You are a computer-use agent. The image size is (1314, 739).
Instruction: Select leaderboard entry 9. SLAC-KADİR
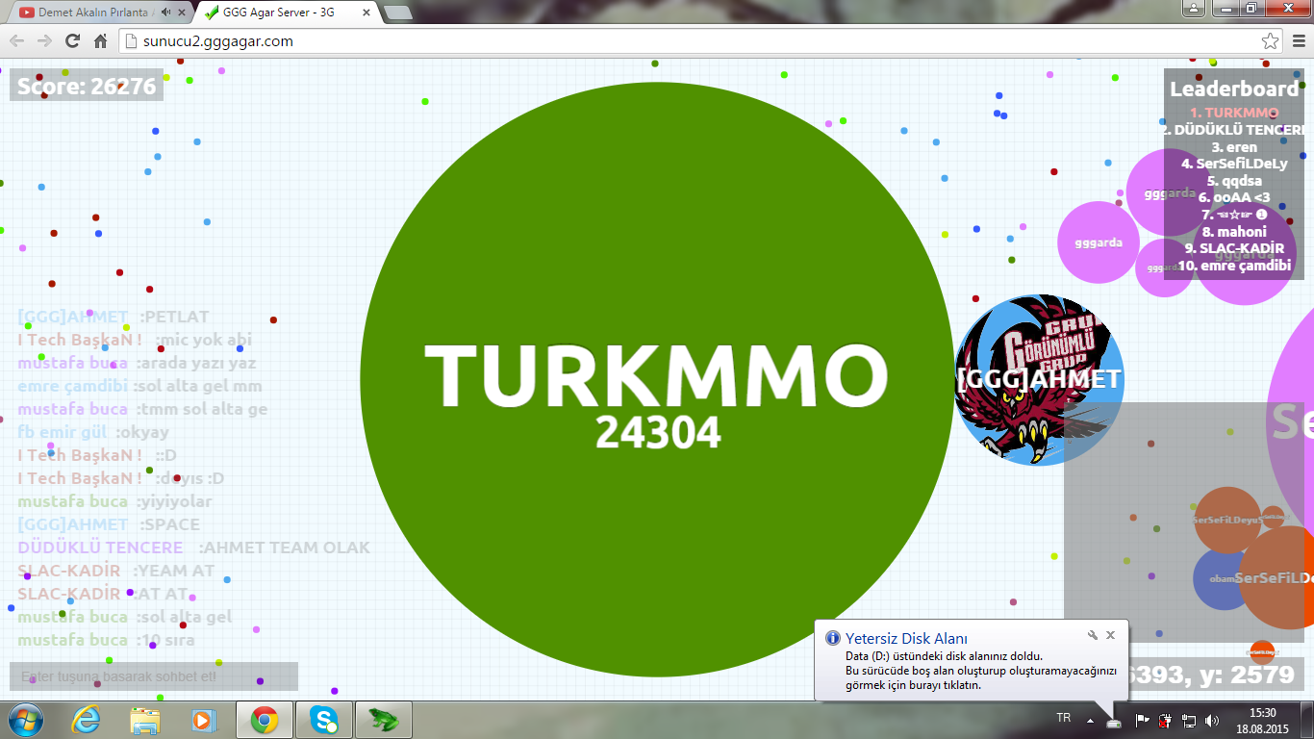coord(1234,248)
